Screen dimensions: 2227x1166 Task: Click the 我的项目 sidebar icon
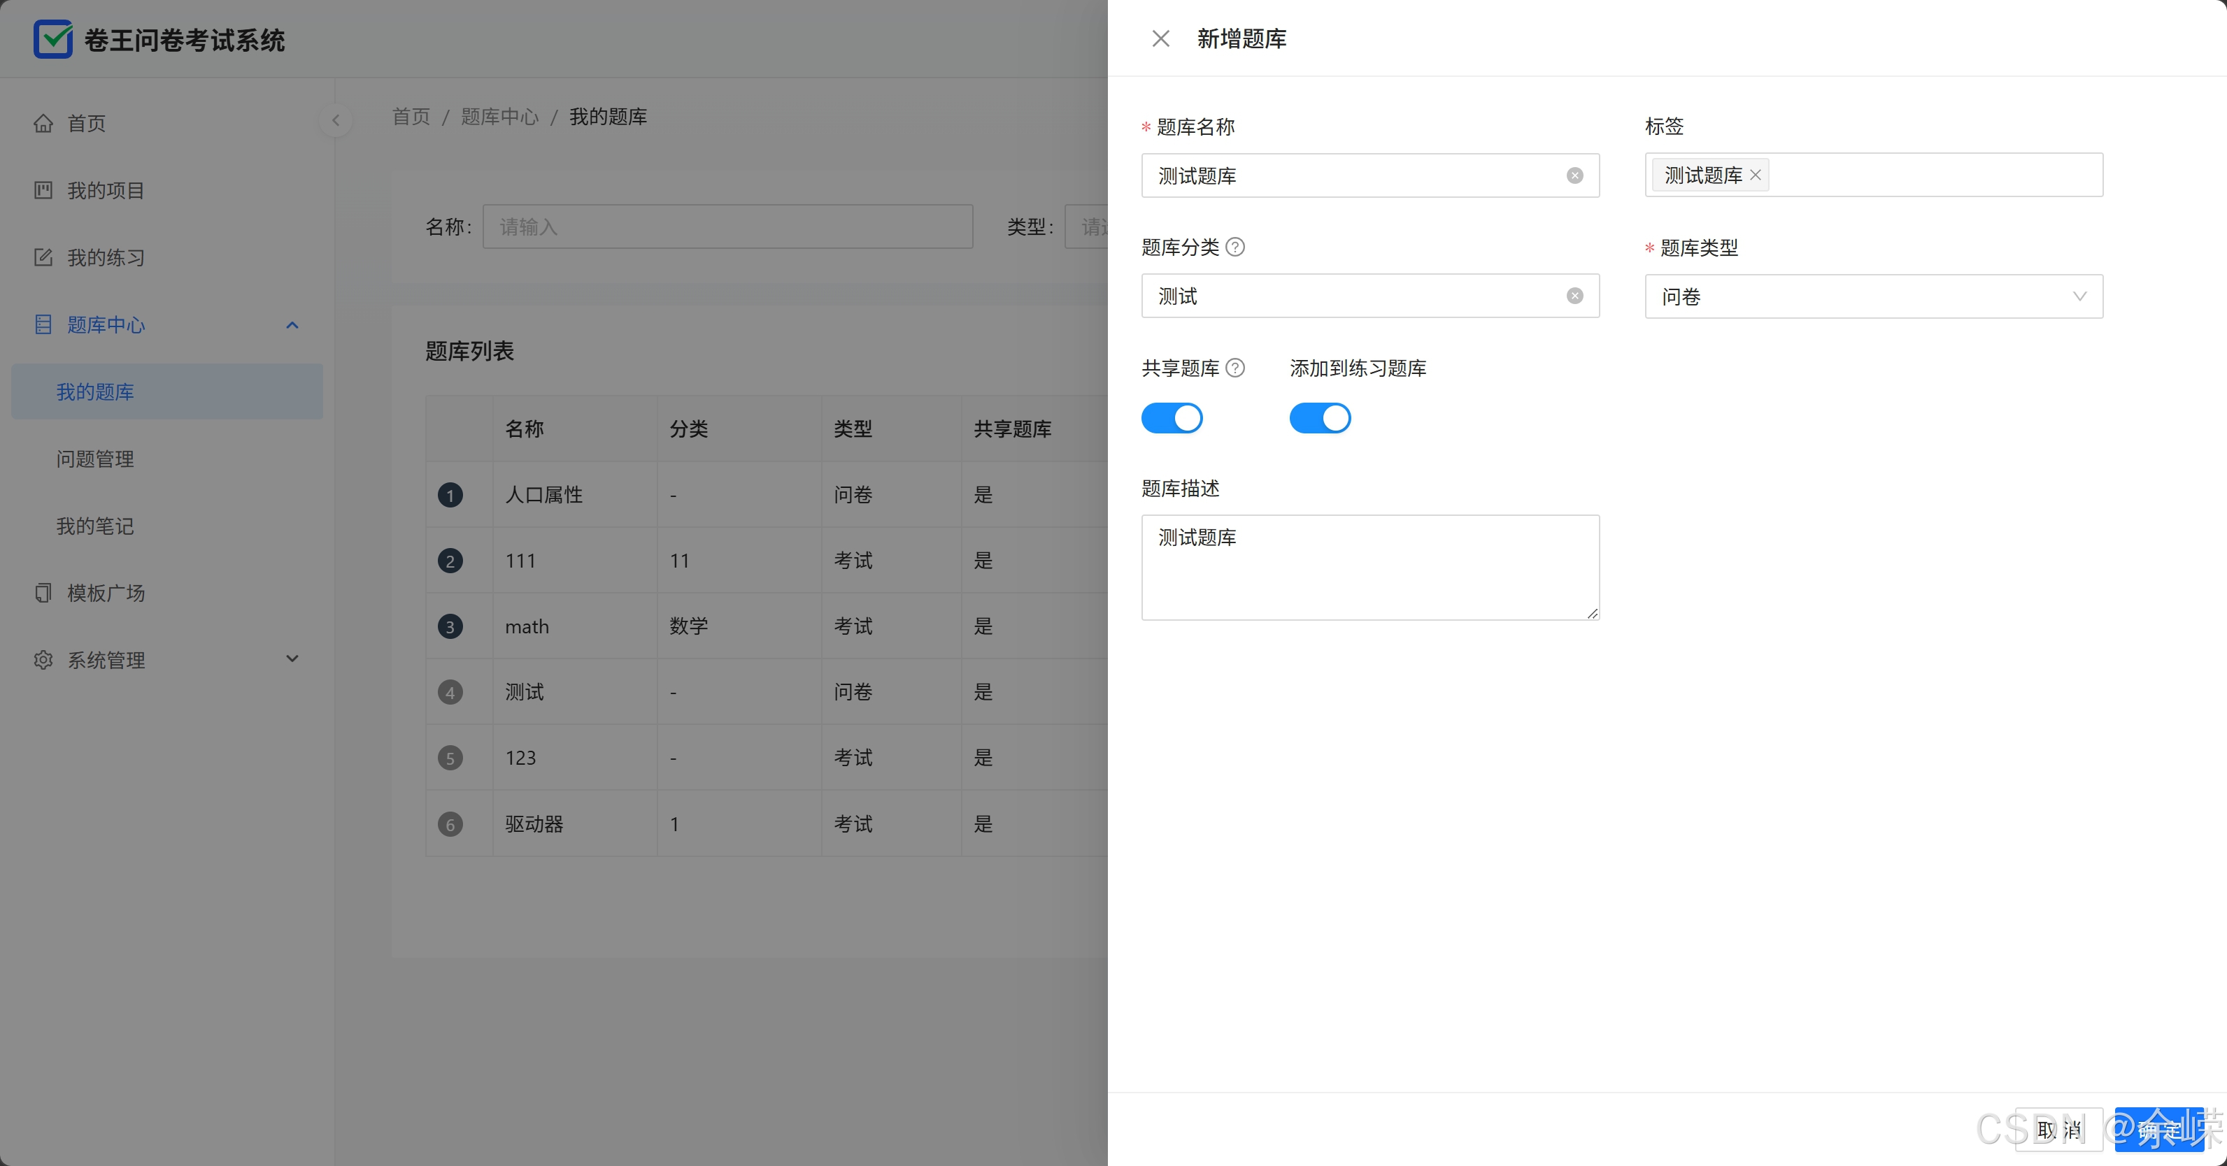(43, 190)
